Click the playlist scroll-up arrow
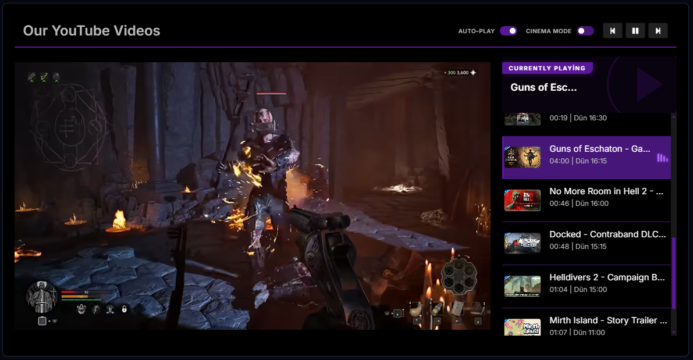Image resolution: width=693 pixels, height=360 pixels. 674,117
